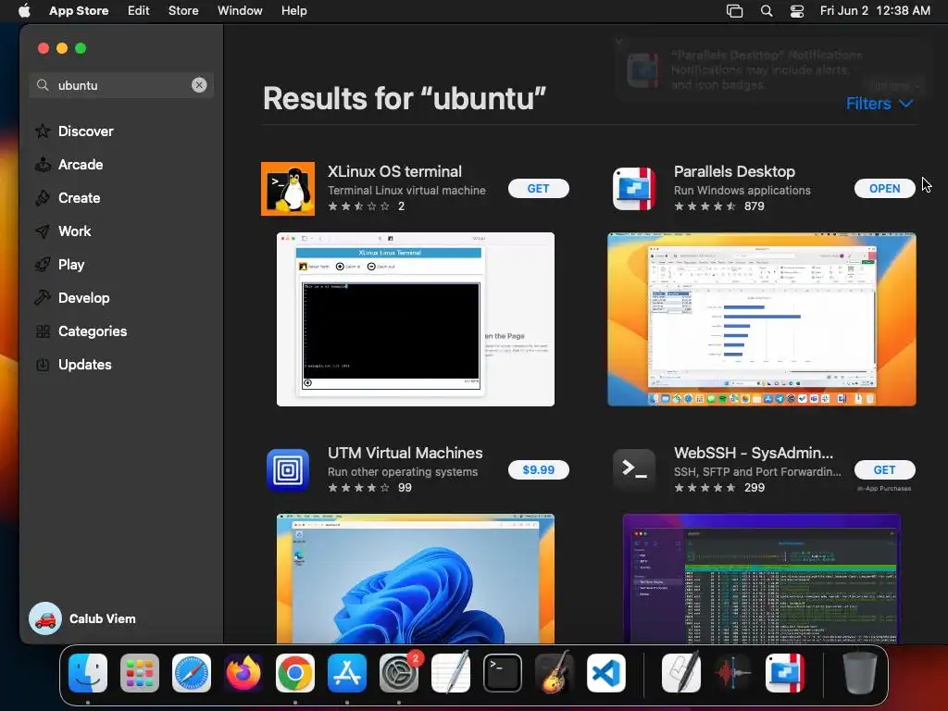The image size is (948, 711).
Task: Click the WebSSH app icon
Action: click(x=633, y=469)
